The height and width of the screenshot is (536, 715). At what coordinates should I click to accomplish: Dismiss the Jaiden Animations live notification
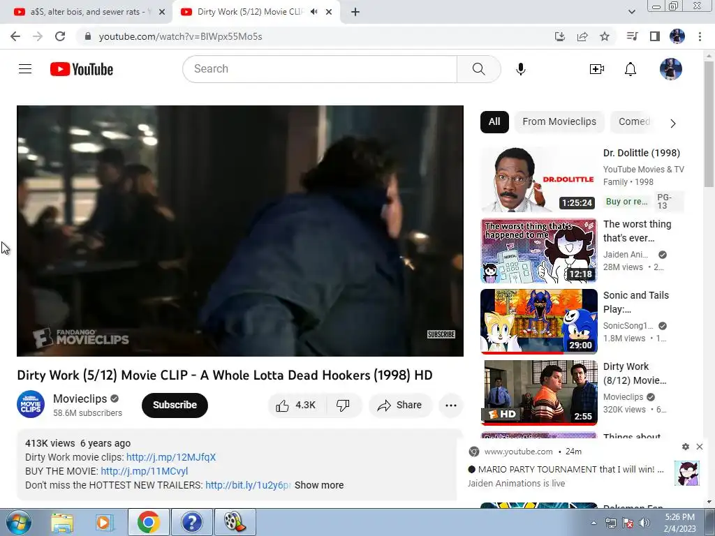coord(700,447)
